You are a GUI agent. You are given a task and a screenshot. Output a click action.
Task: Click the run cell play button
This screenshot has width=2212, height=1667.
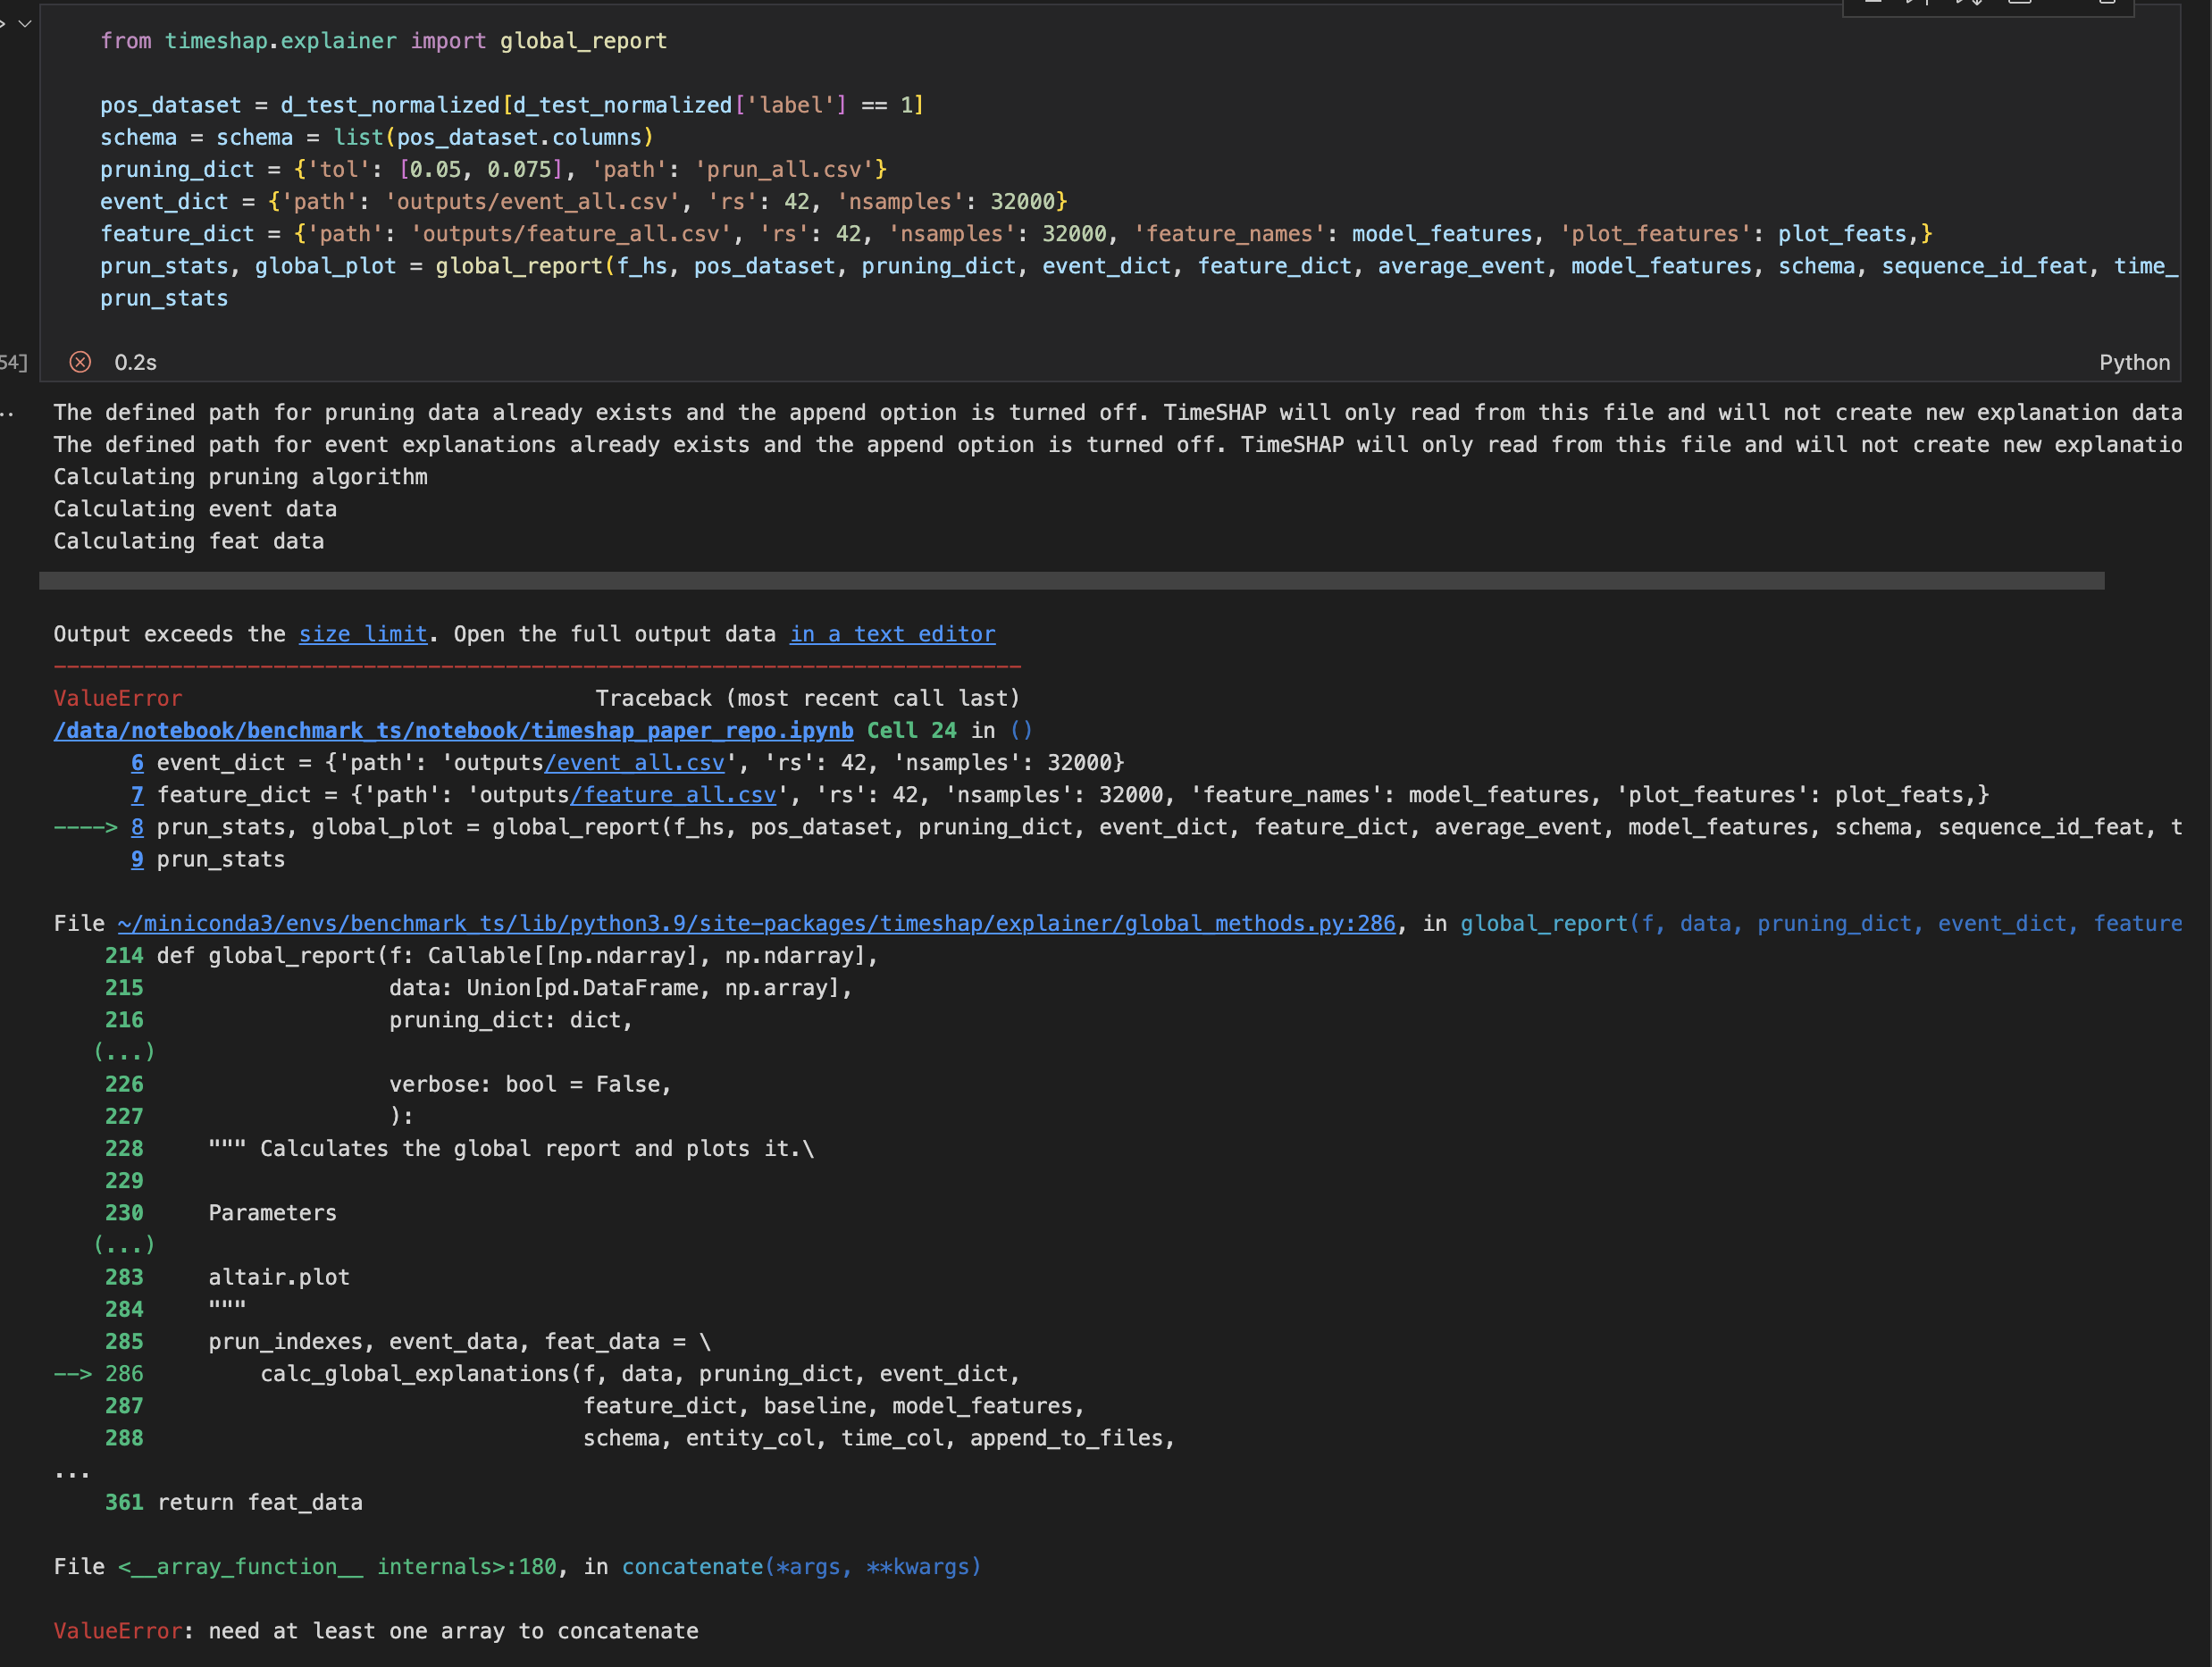point(3,22)
